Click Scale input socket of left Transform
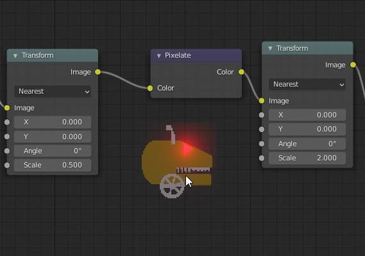 [7, 166]
